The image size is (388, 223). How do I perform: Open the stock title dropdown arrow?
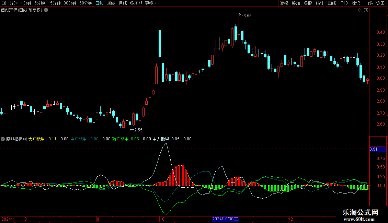coord(46,10)
